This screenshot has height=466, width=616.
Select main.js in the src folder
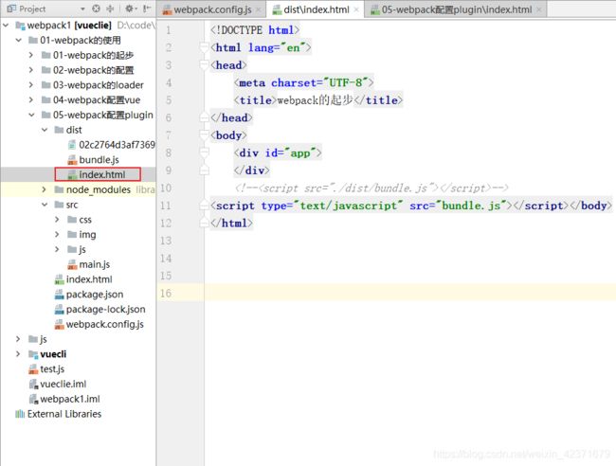[94, 264]
